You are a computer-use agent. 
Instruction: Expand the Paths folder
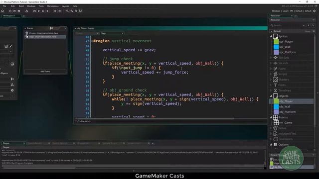[271, 69]
